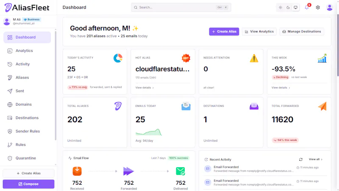
Task: Click the Quarantine shield icon
Action: pos(10,158)
